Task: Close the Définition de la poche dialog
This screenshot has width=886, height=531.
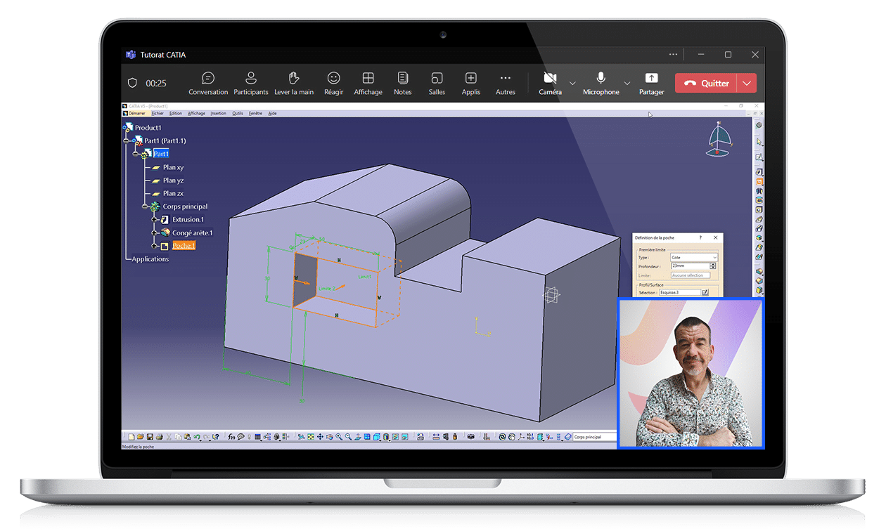Action: coord(716,238)
